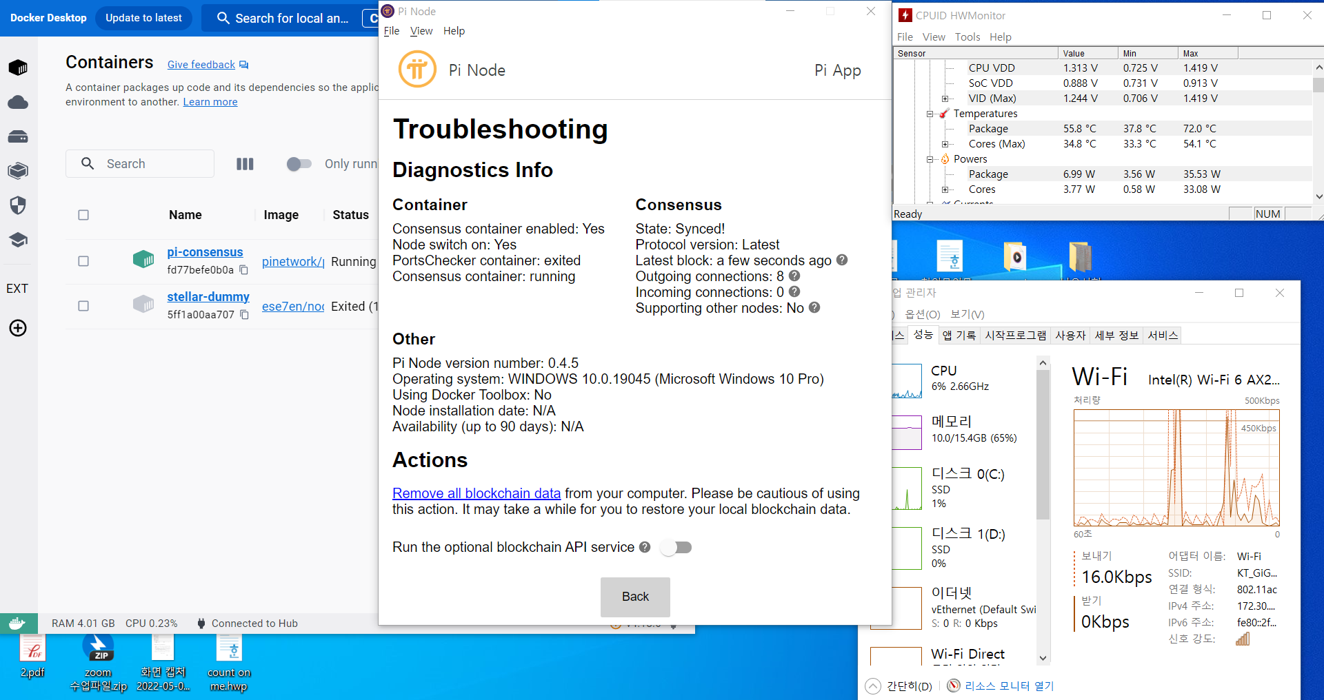Copy pi-consensus container ID fd77befe0b0a
1324x700 pixels.
[244, 270]
